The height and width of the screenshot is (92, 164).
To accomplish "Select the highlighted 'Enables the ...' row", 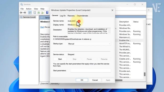I will pyautogui.click(x=129, y=40).
